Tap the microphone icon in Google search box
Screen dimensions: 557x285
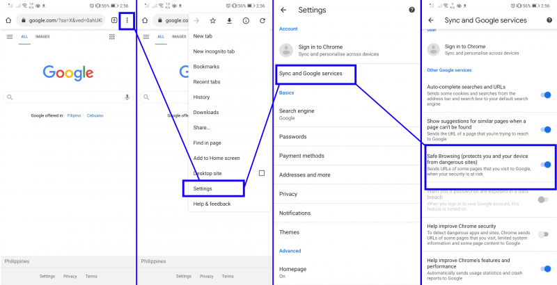(x=127, y=97)
